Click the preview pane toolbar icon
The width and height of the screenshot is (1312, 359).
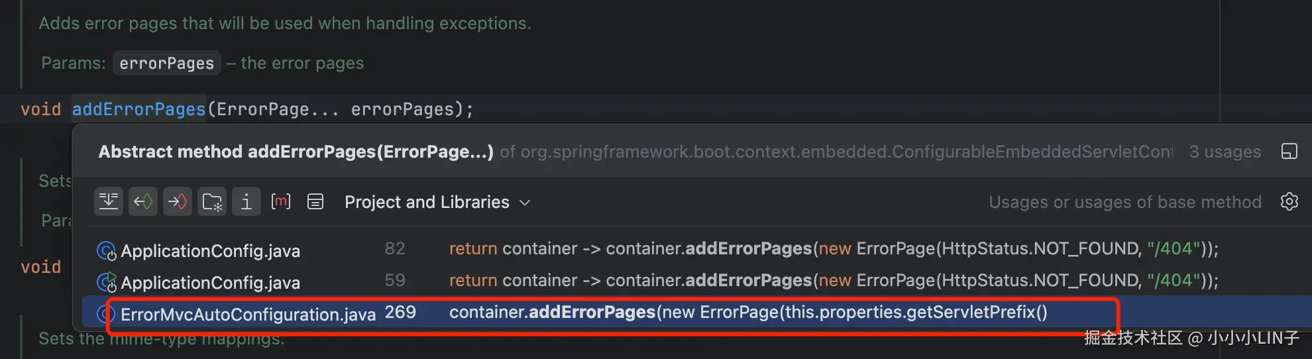(315, 201)
